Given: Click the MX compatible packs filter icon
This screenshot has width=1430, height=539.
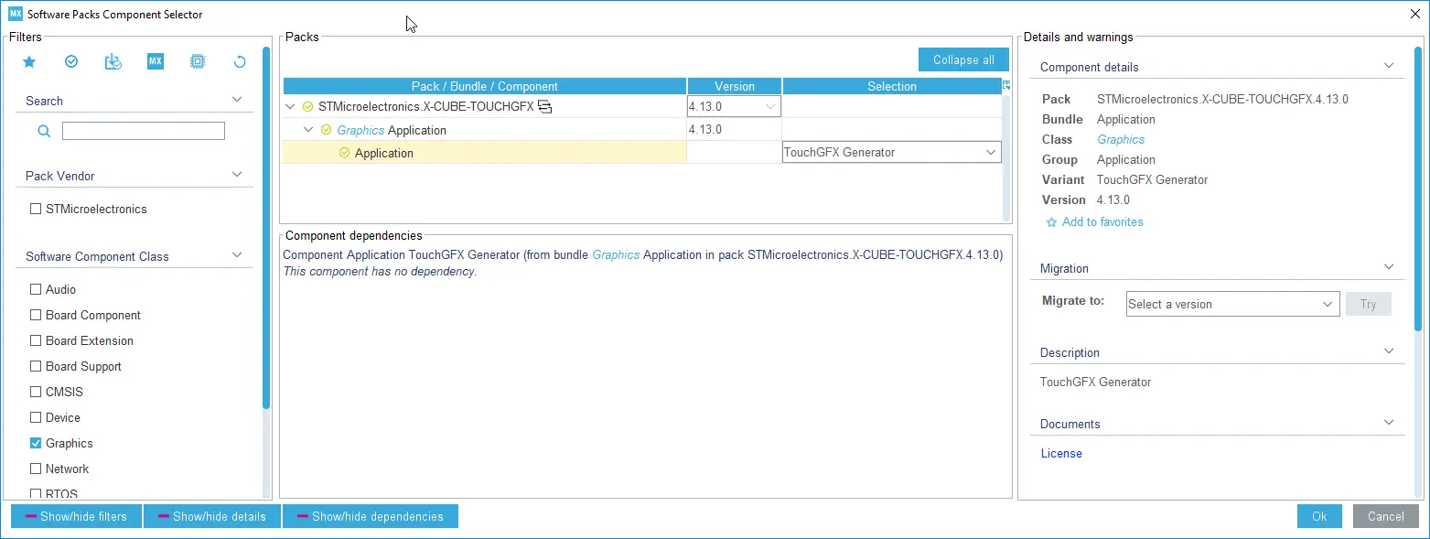Looking at the screenshot, I should coord(156,62).
